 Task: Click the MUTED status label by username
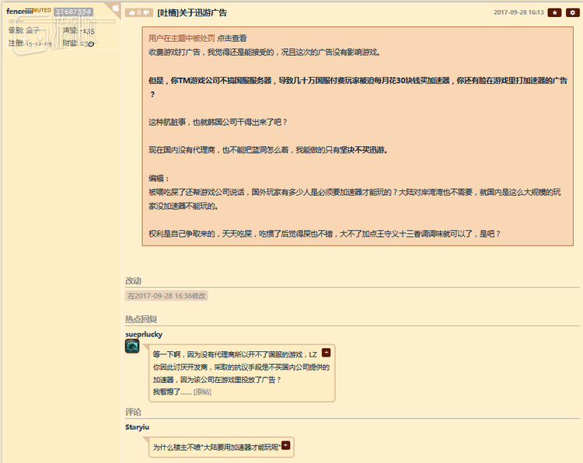click(41, 10)
